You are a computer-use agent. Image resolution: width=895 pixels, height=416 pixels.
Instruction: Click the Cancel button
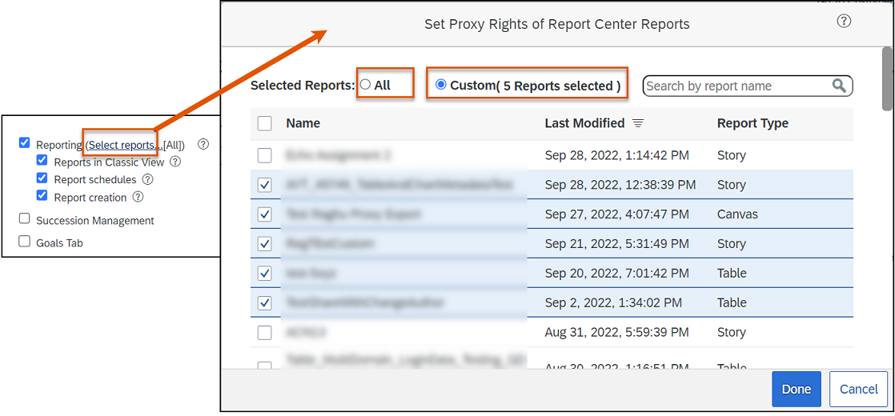pos(858,389)
